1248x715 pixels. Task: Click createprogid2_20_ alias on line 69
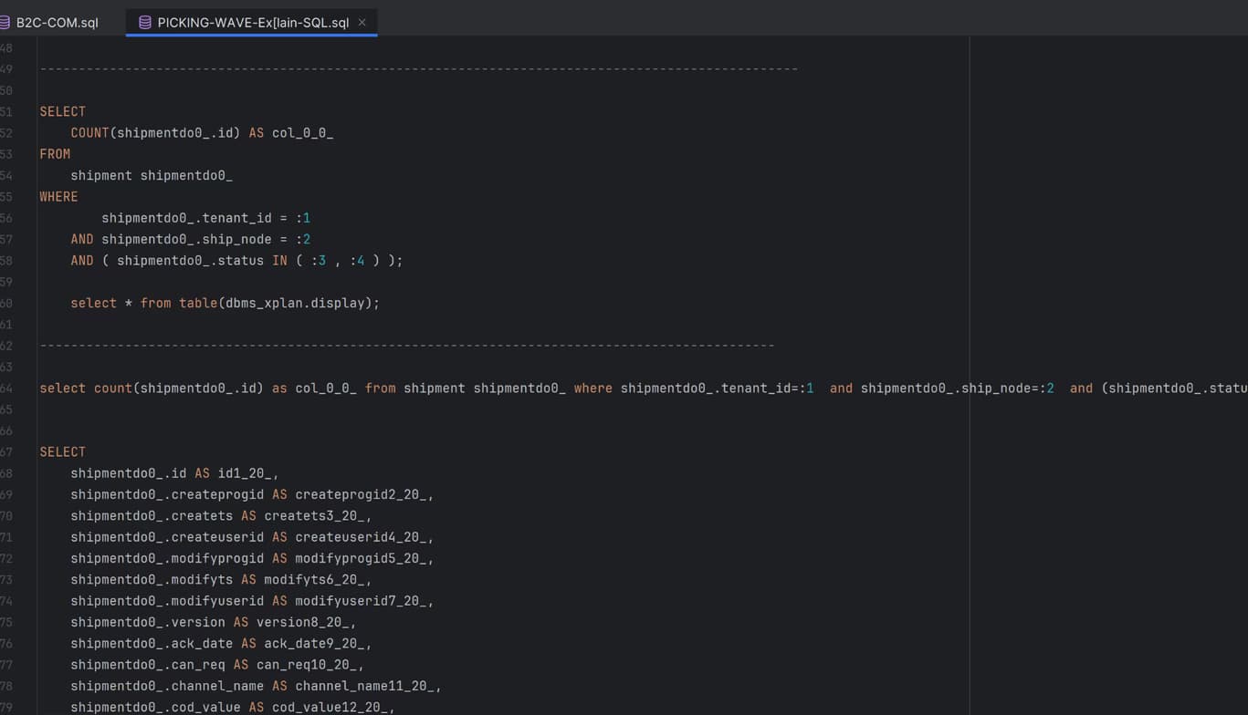pyautogui.click(x=361, y=495)
